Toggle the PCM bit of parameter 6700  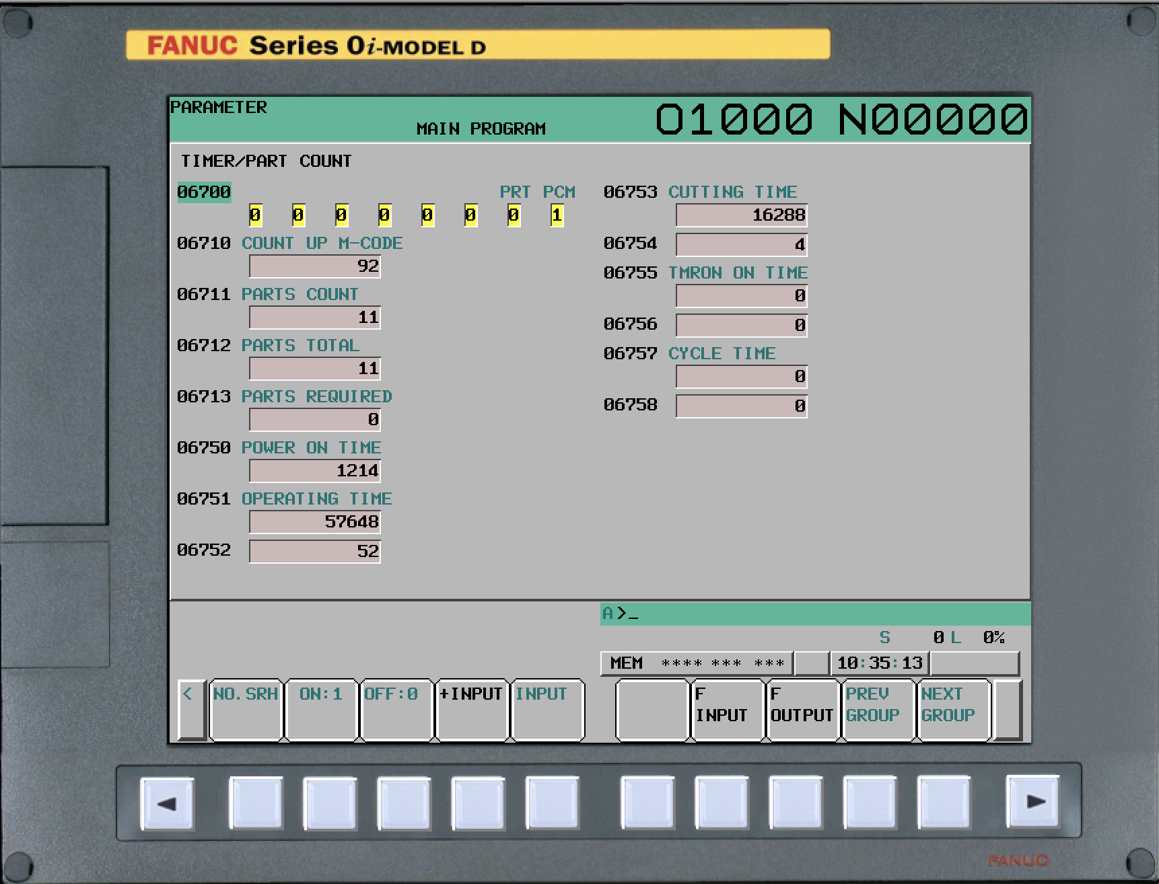click(555, 216)
